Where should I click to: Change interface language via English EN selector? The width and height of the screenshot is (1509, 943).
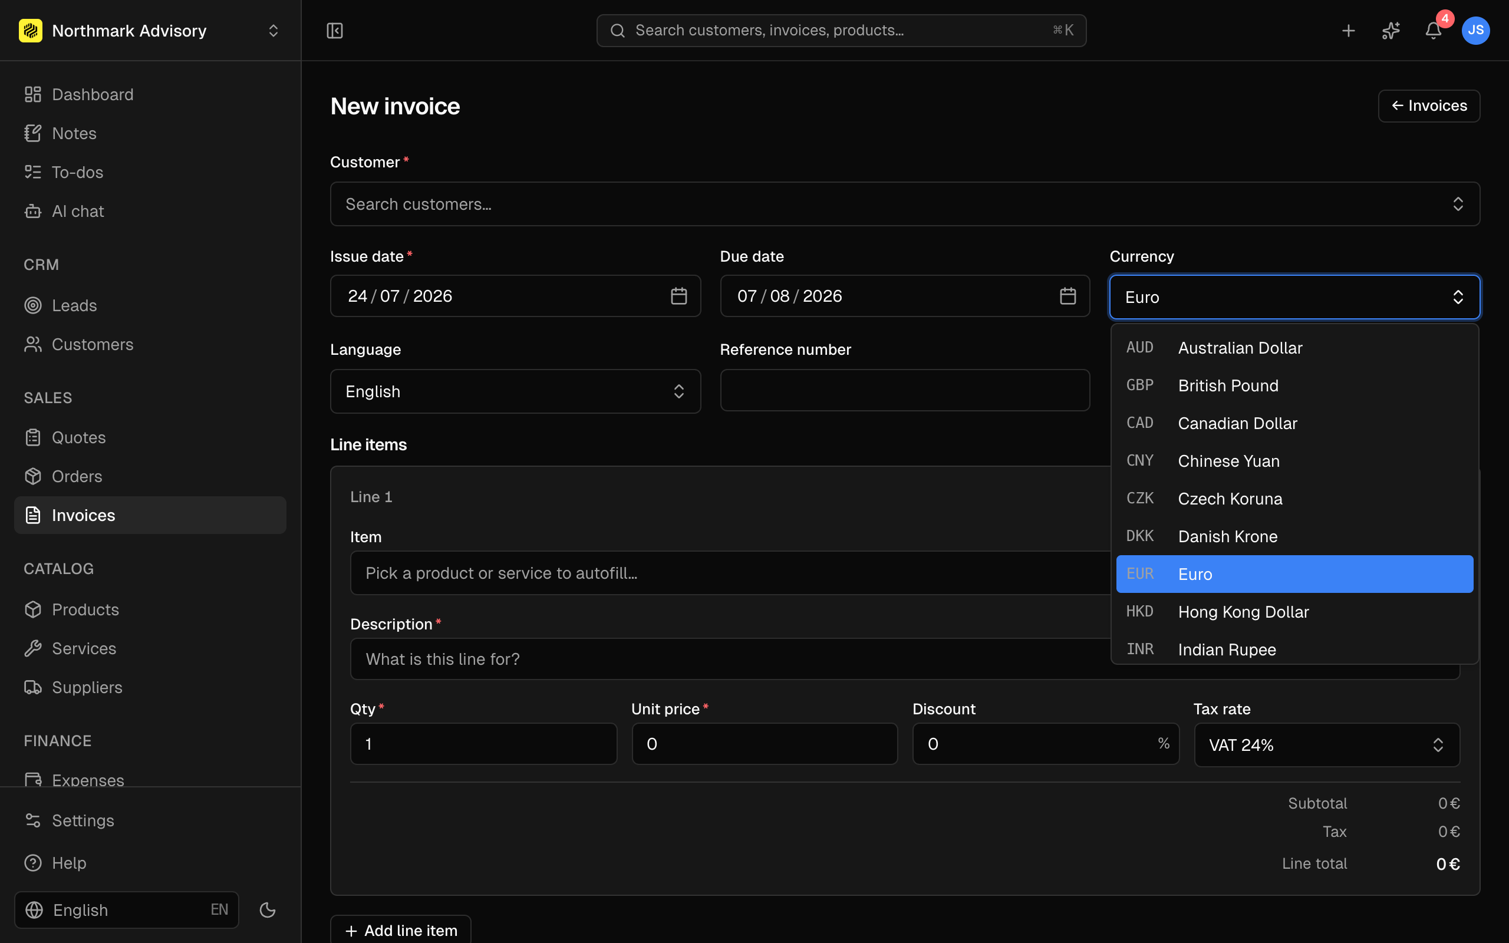(127, 910)
